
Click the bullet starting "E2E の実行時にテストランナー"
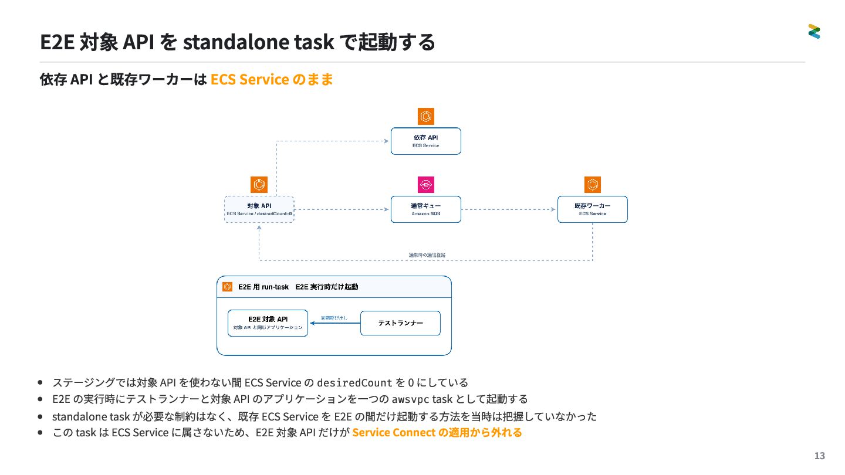coord(290,399)
